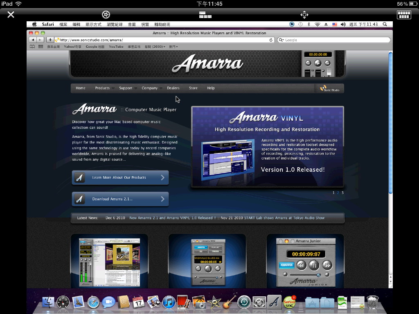Open Address Book in the Dock
The image size is (419, 314).
(124, 302)
